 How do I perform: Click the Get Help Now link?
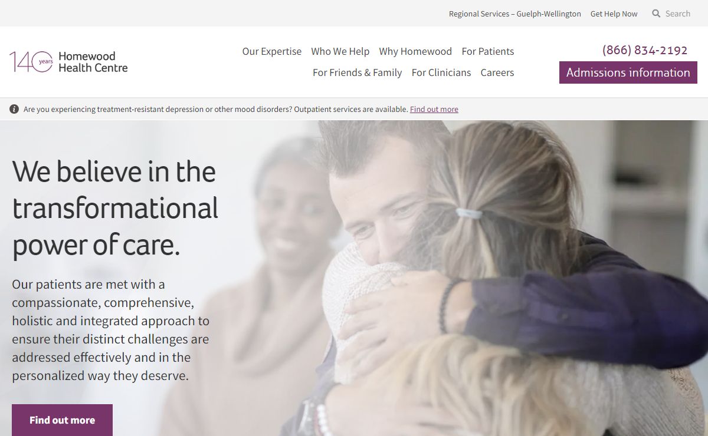(614, 14)
